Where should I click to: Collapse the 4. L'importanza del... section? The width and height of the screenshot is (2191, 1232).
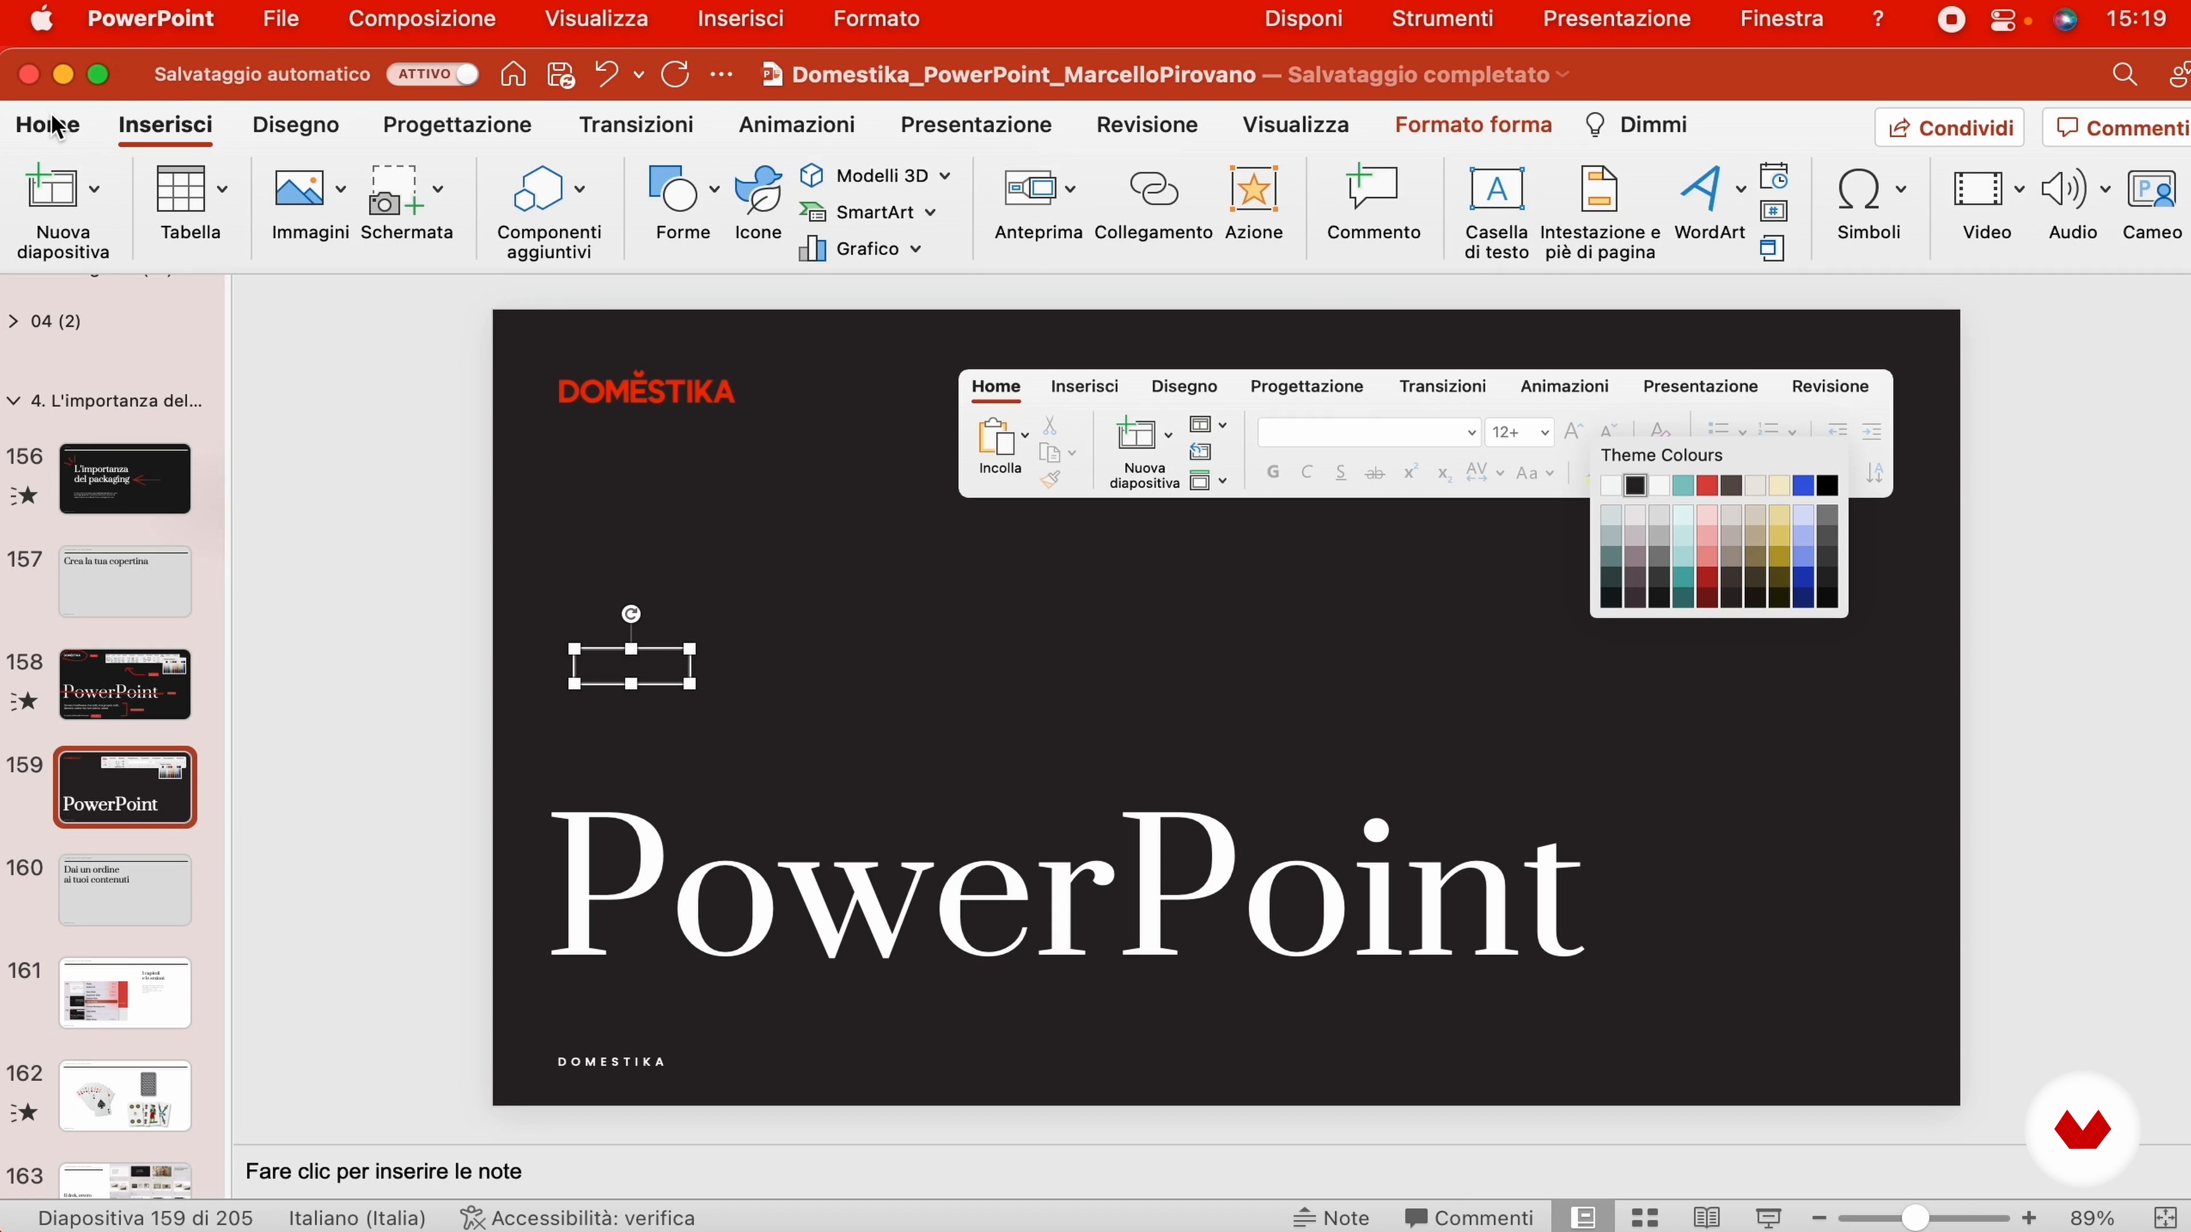13,400
